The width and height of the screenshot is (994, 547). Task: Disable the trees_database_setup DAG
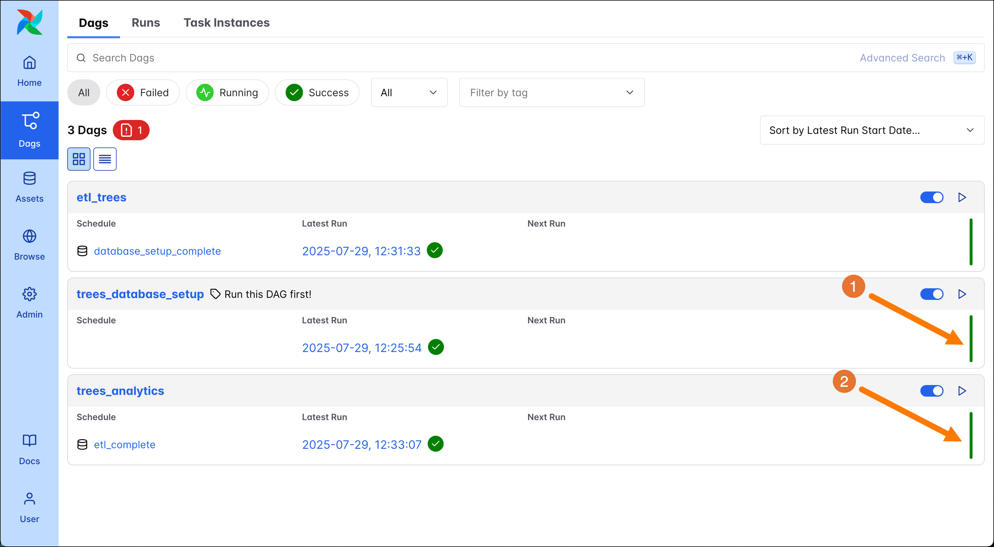pyautogui.click(x=931, y=294)
